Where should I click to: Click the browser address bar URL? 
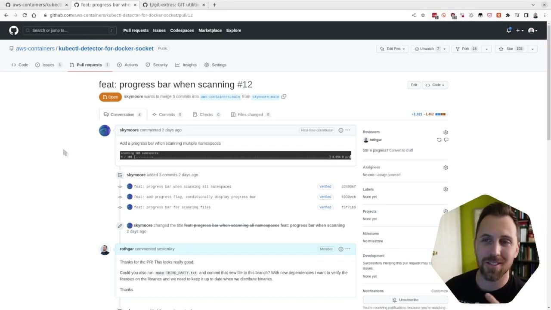click(x=121, y=15)
